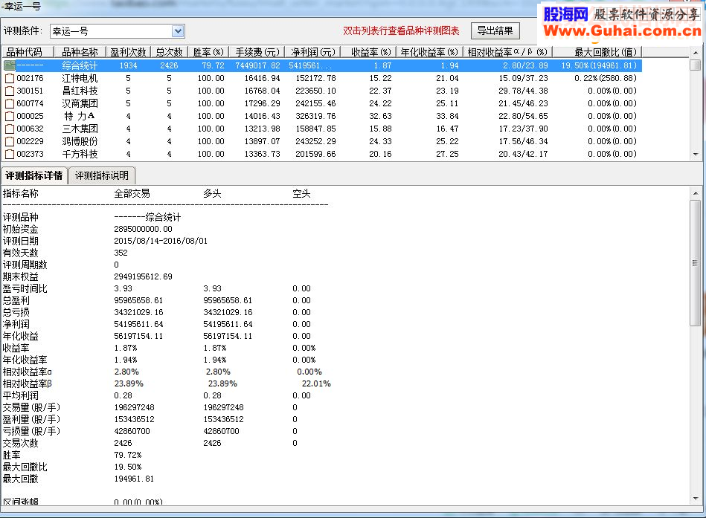The image size is (706, 518).
Task: Click the icon beside 000632 row
Action: 10,129
